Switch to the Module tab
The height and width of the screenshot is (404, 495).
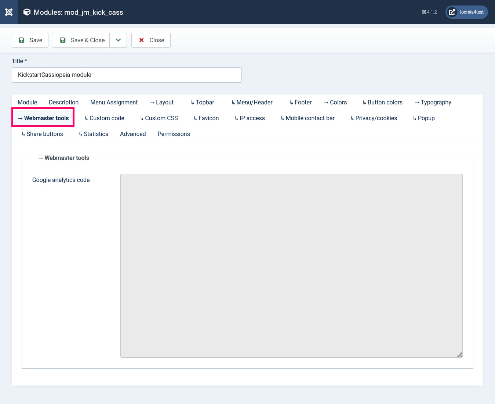[x=28, y=103]
